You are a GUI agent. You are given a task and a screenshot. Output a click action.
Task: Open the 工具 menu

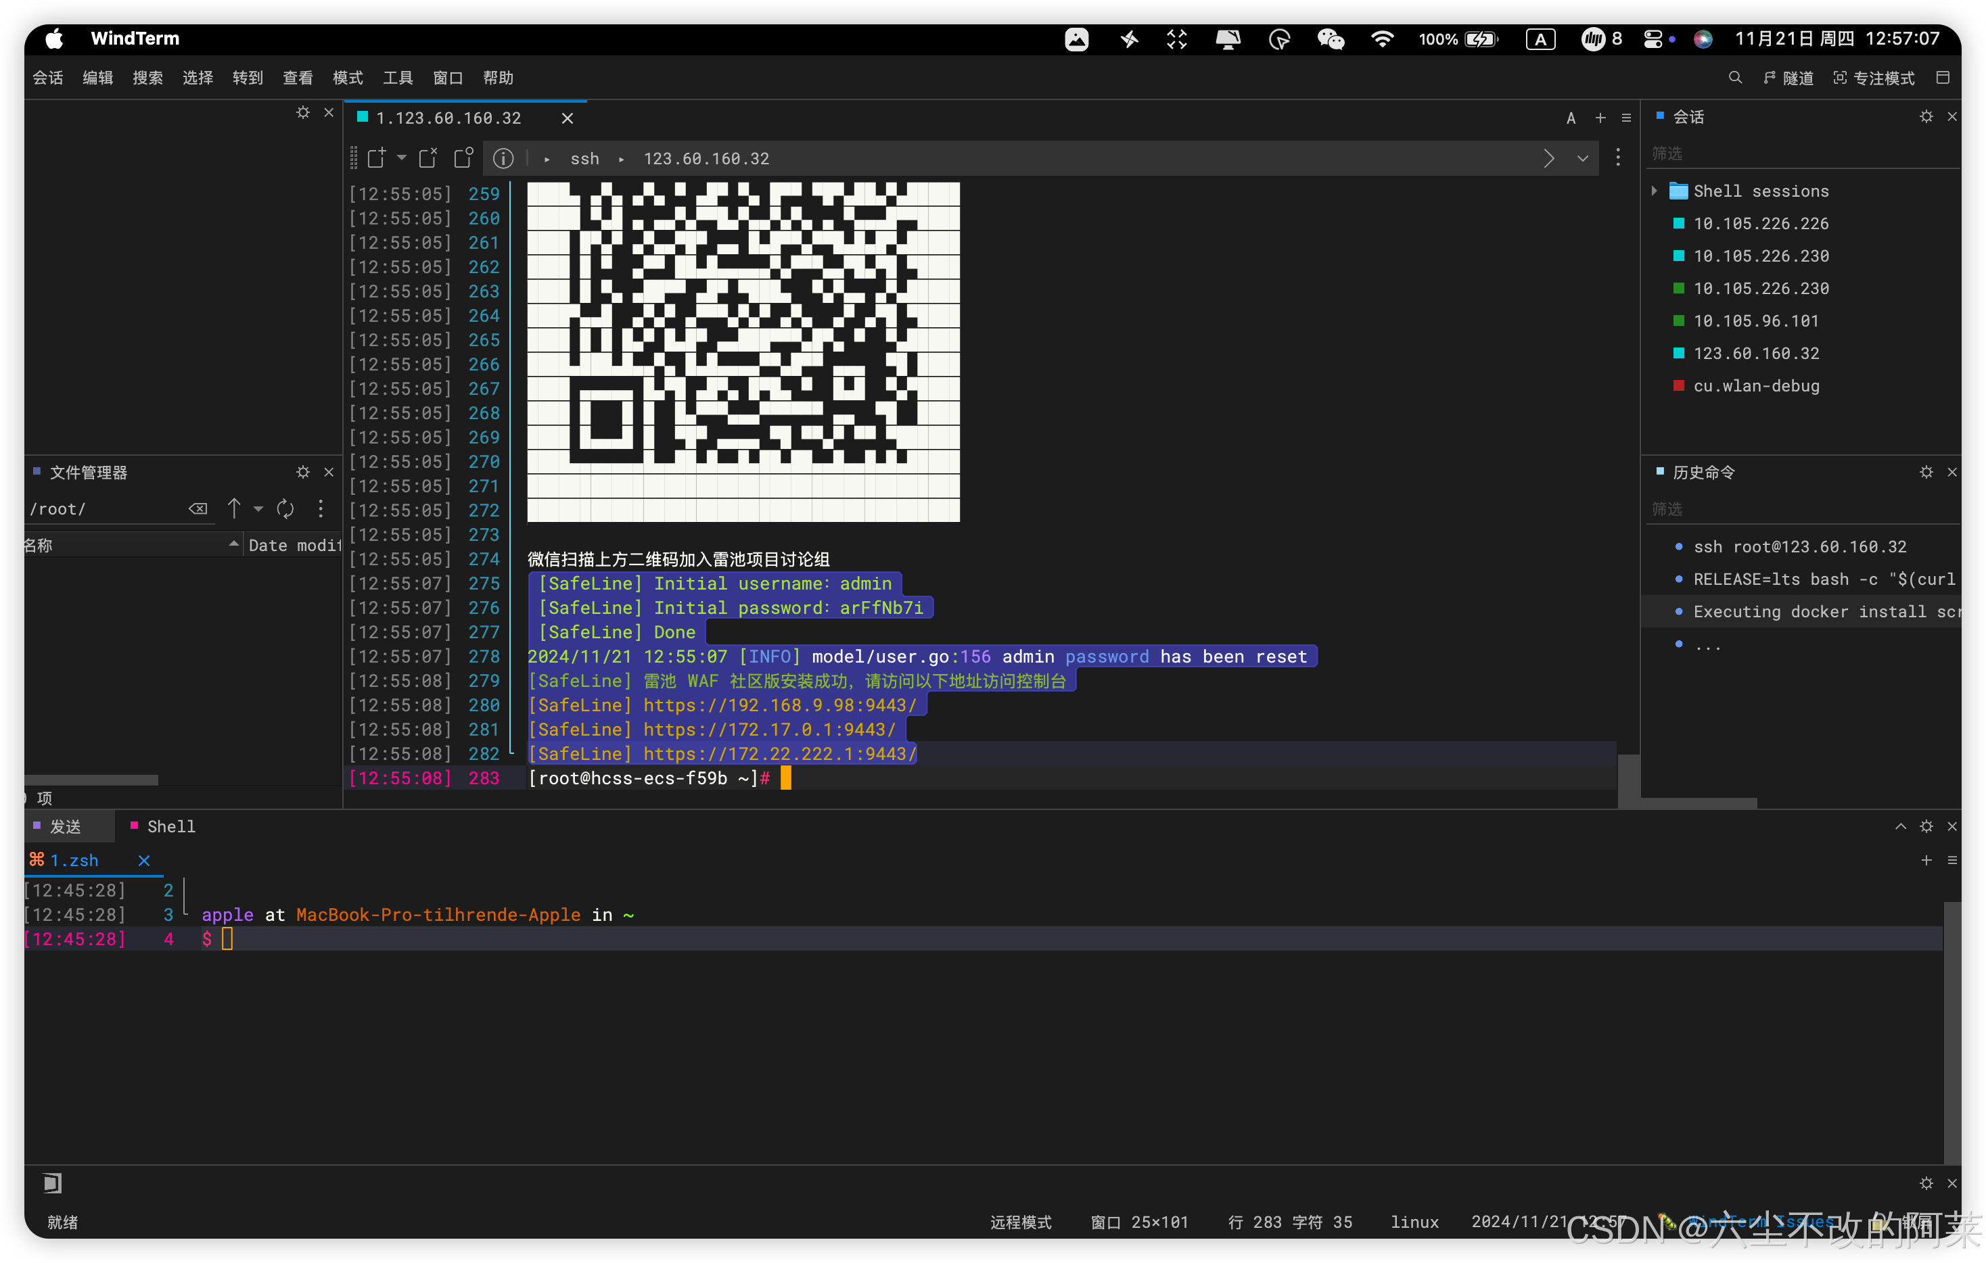(x=398, y=78)
